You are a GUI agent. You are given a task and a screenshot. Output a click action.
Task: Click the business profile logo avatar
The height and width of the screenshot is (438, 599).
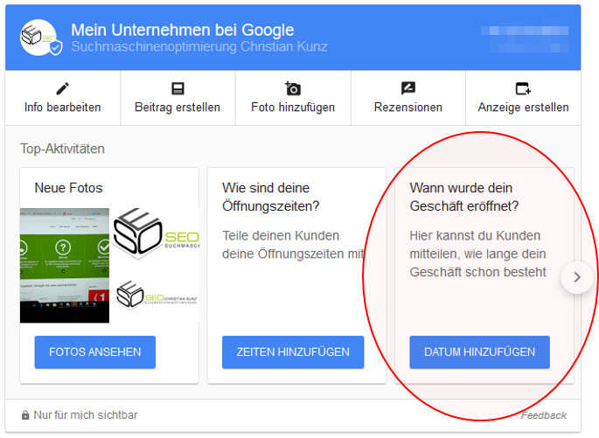click(x=40, y=38)
